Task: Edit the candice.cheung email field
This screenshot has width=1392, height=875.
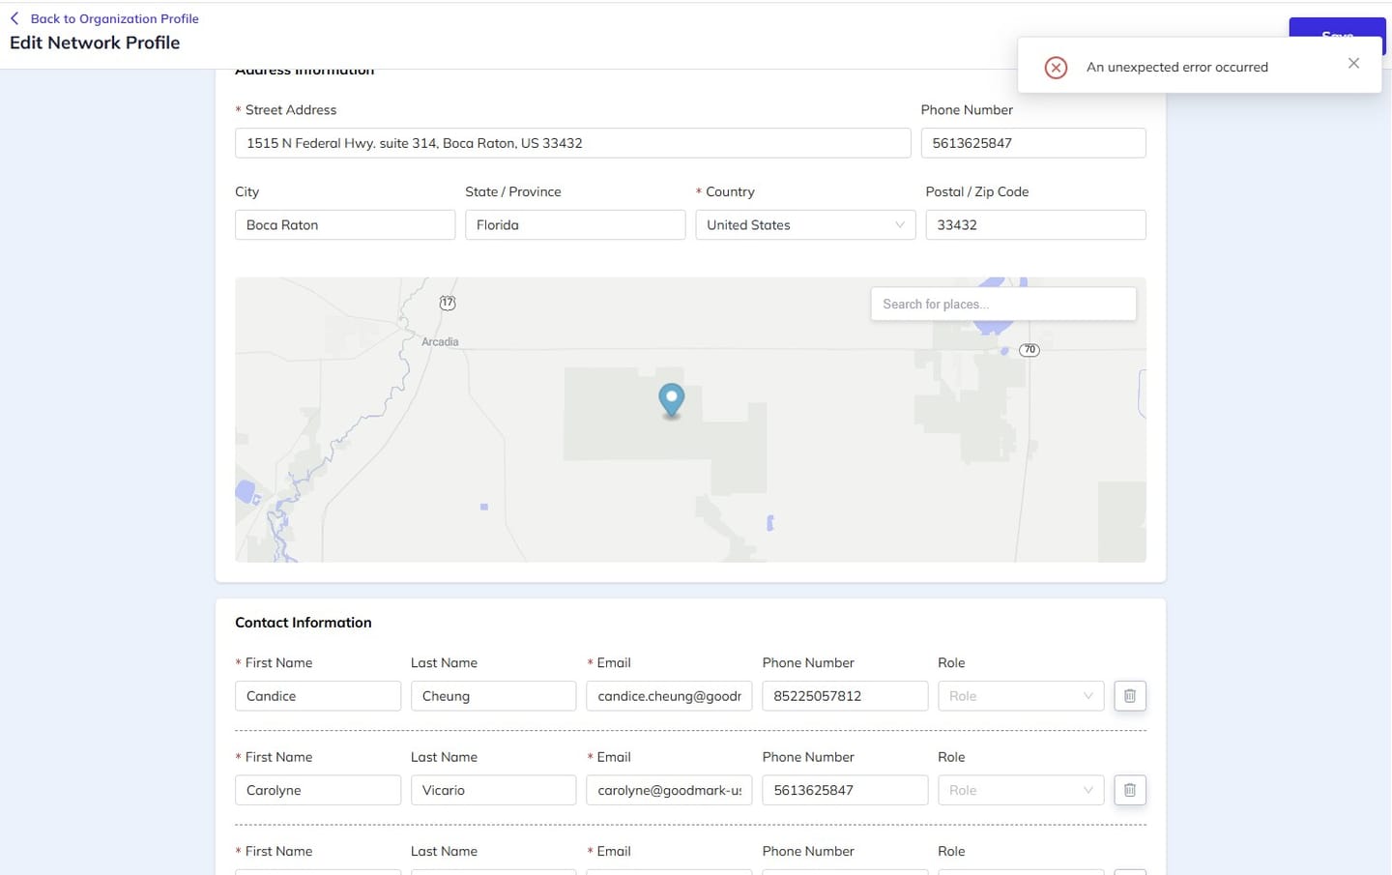Action: (669, 696)
